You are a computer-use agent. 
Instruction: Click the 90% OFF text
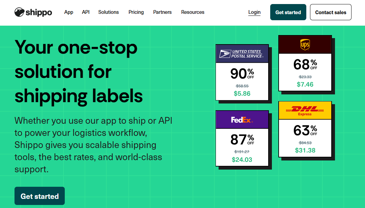coord(242,73)
